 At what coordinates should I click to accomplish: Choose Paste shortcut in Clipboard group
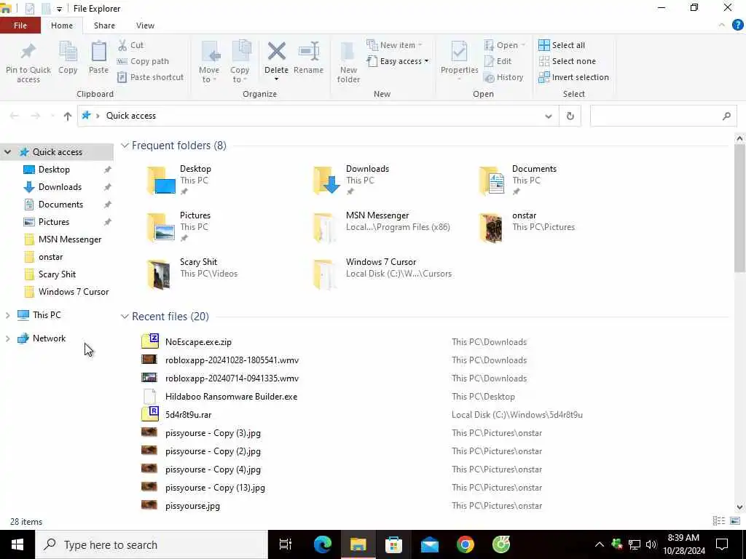pyautogui.click(x=150, y=77)
